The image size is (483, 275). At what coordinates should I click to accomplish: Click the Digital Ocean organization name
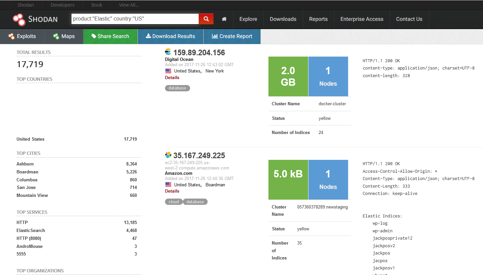coord(179,59)
